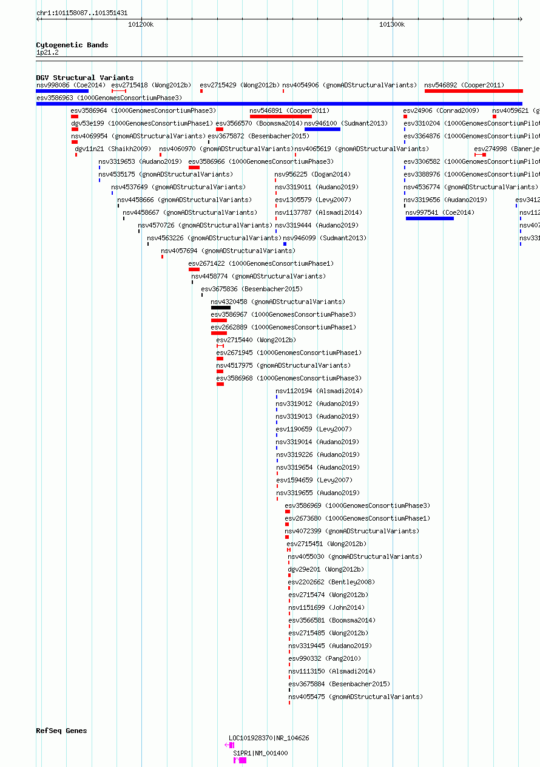Click esv2671422 (1000GenomesConsortiumPhase1) label
The image size is (540, 767).
click(261, 264)
